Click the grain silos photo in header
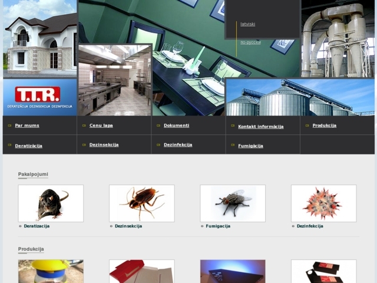Viewport: 377px width, 283px height. coord(300,97)
